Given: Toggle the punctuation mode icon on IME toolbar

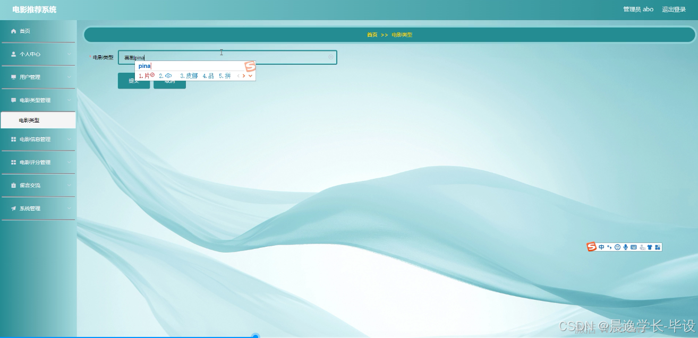Looking at the screenshot, I should pyautogui.click(x=609, y=247).
